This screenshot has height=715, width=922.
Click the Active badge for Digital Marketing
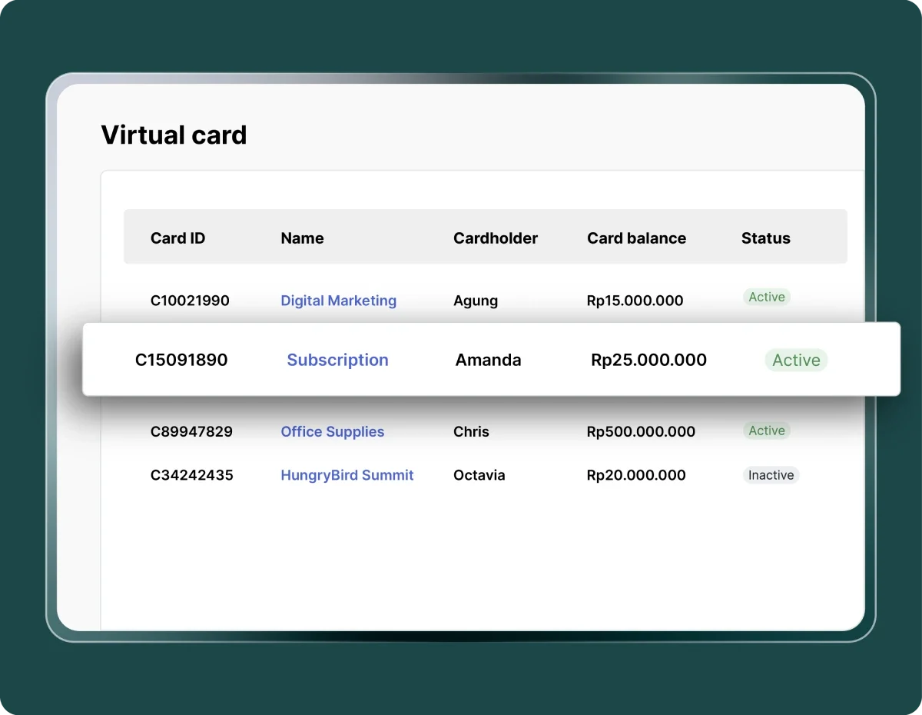pos(766,298)
